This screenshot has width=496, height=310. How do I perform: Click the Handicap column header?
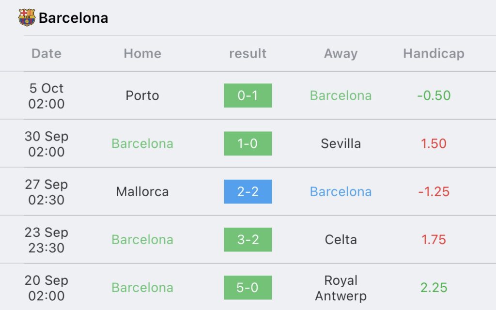tap(434, 53)
